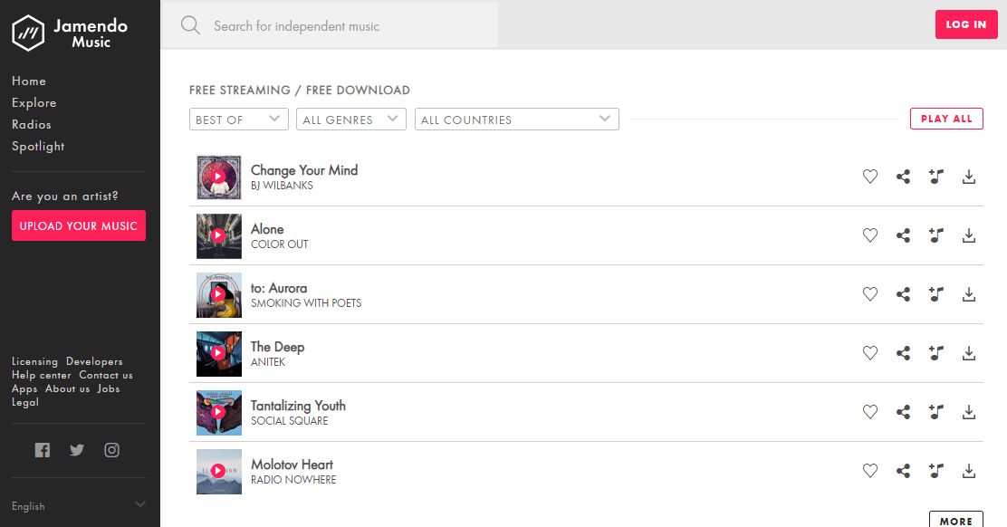
Task: Click the Jamendo Music logo
Action: 68,33
